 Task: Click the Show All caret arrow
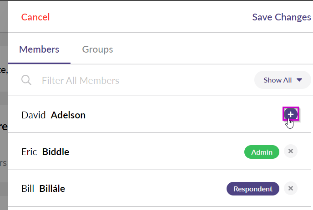click(x=299, y=80)
